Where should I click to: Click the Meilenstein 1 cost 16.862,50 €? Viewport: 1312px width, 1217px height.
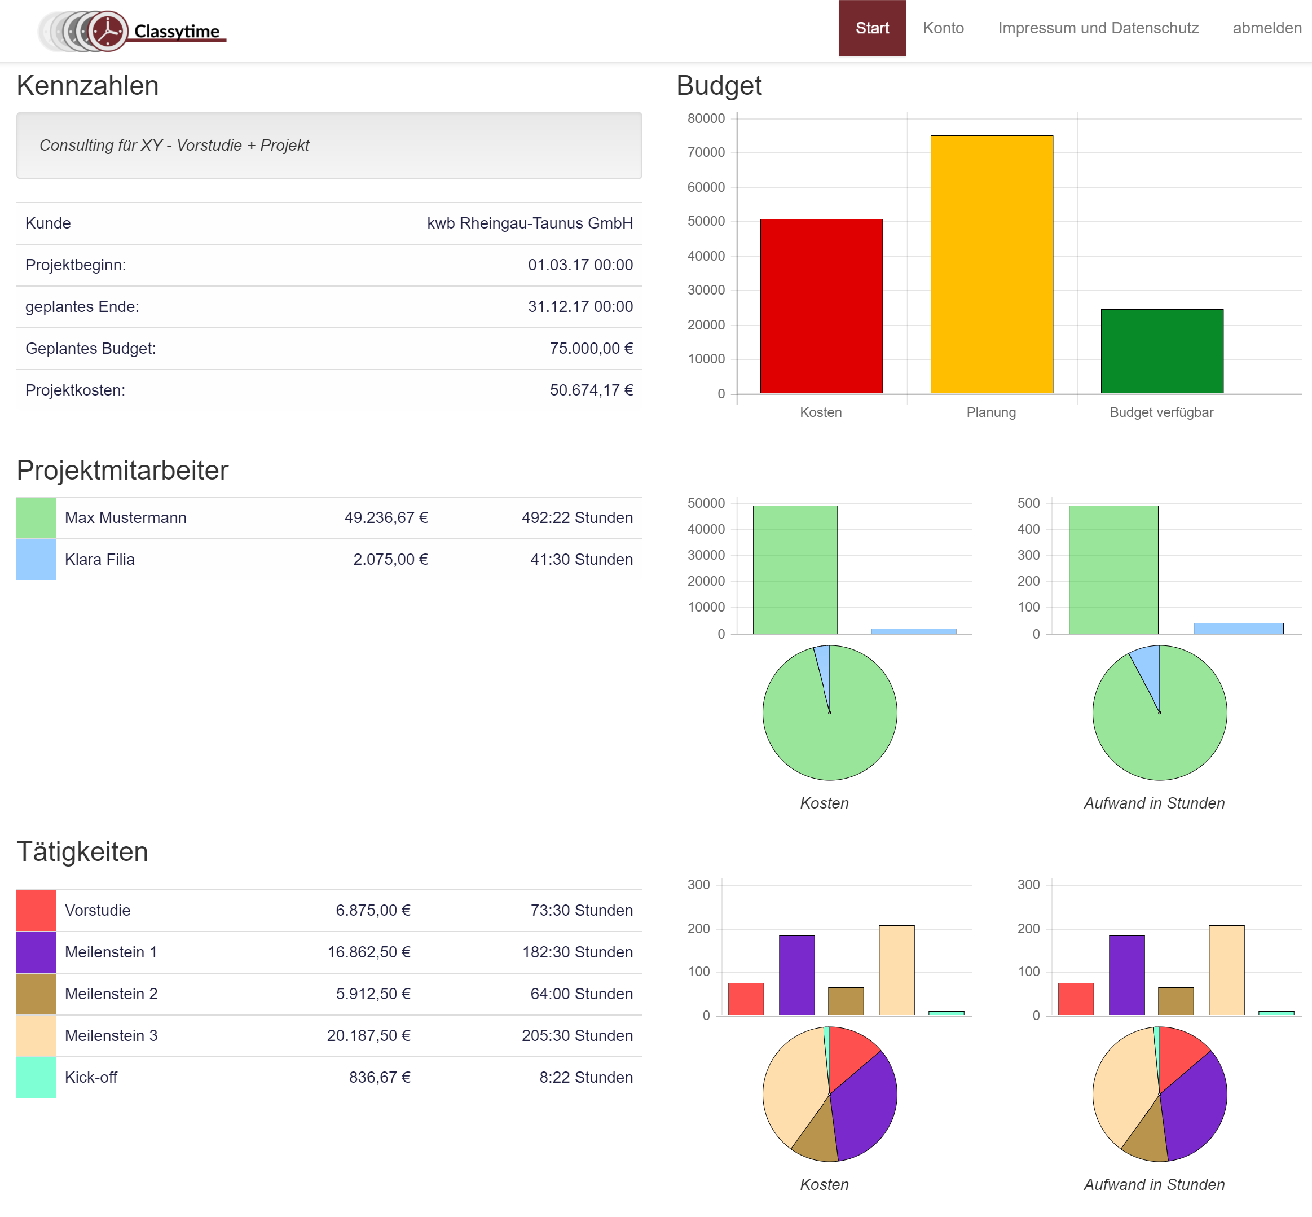pyautogui.click(x=369, y=952)
